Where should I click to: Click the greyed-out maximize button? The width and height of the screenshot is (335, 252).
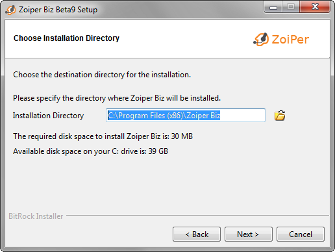tap(291, 6)
